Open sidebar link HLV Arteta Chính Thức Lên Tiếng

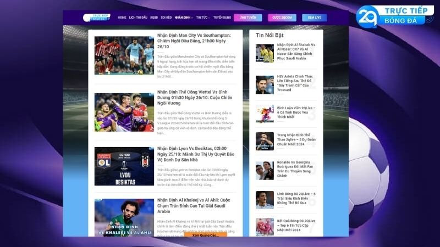295,83
